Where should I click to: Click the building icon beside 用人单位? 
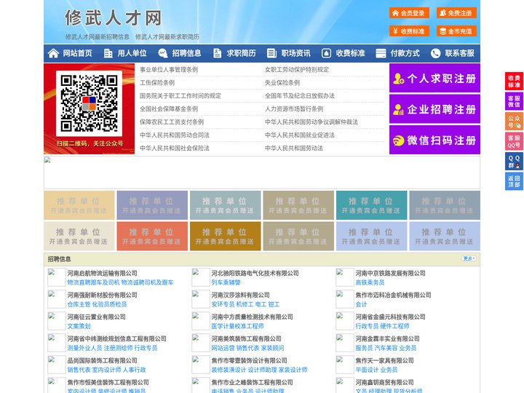(108, 53)
